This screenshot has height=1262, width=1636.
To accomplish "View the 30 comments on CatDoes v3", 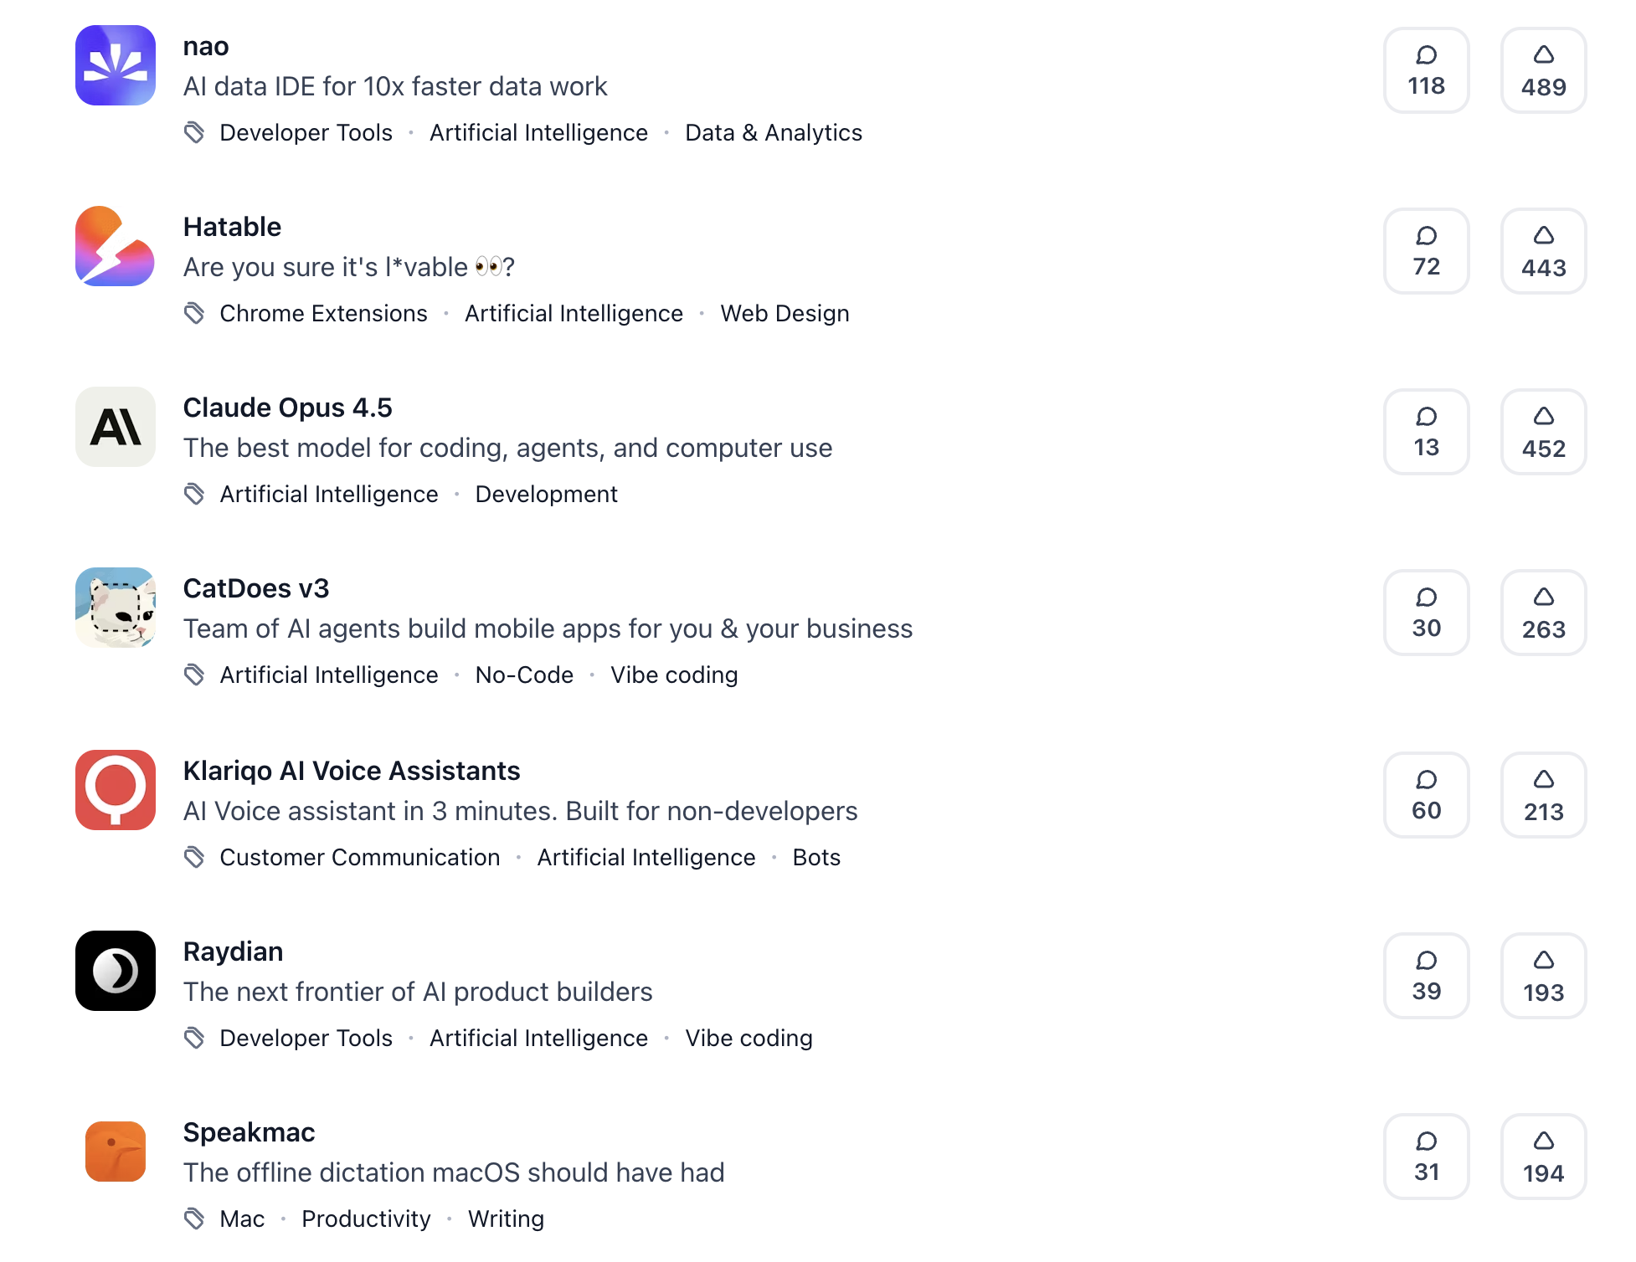I will (1426, 613).
